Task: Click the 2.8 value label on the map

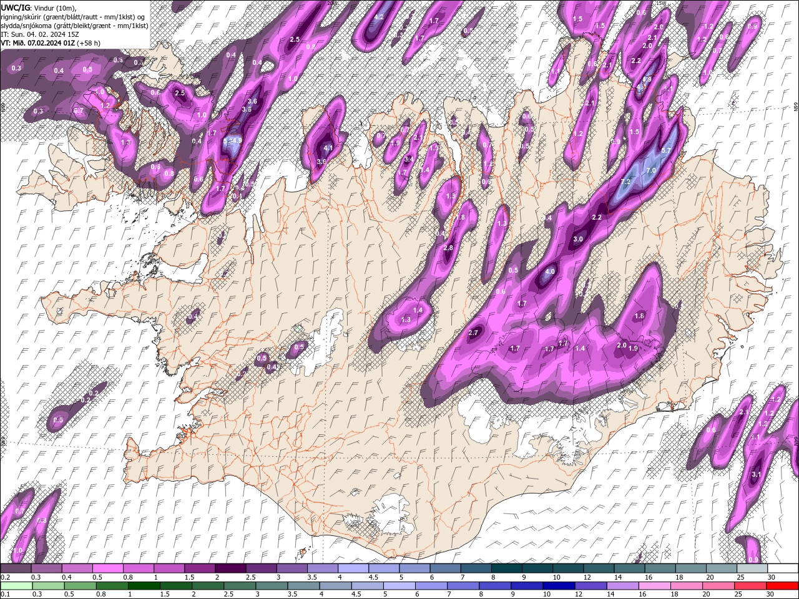Action: point(448,248)
